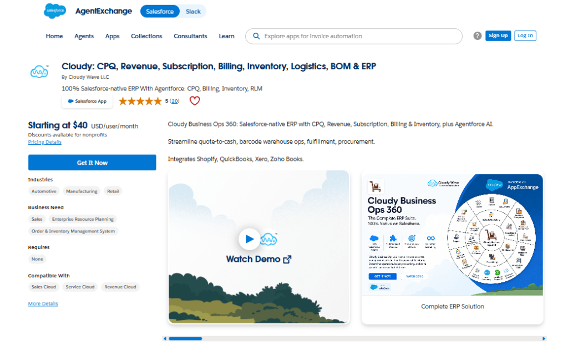Select the Sales Cloud tag

[43, 287]
